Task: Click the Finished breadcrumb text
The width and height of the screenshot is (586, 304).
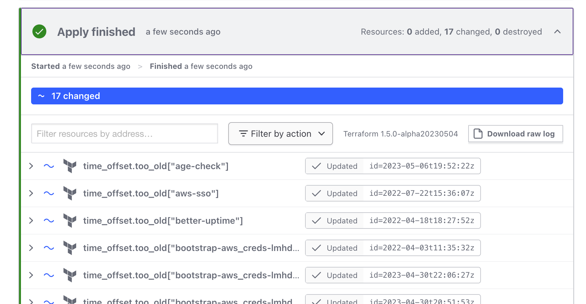Action: [201, 66]
